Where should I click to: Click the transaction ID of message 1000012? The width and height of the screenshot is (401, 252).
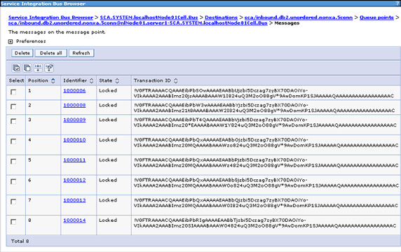pyautogui.click(x=266, y=183)
